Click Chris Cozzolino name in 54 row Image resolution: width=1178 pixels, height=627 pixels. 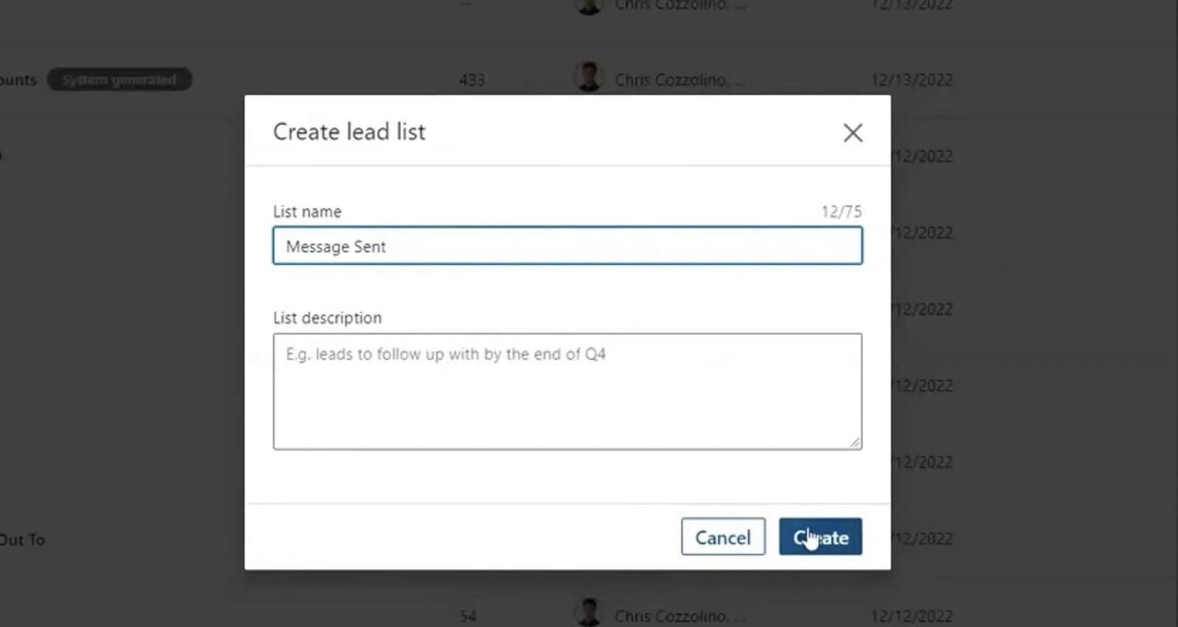tap(680, 617)
